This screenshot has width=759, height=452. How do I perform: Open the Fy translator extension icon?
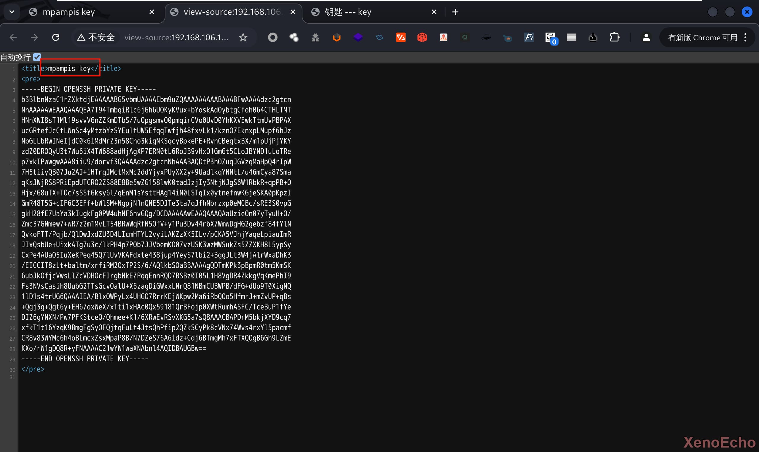[529, 37]
